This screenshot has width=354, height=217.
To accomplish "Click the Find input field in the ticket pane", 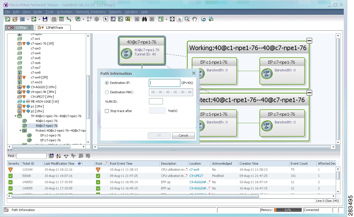I will pos(32,156).
